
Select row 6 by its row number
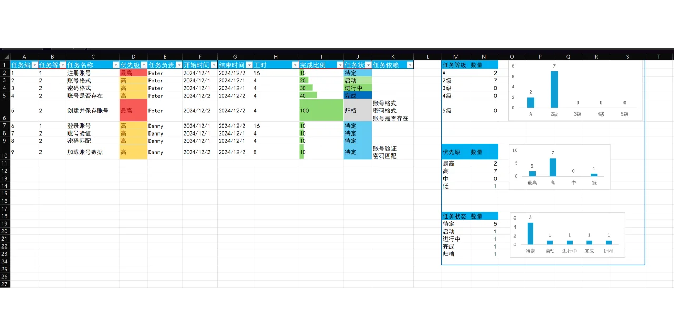[x=5, y=111]
